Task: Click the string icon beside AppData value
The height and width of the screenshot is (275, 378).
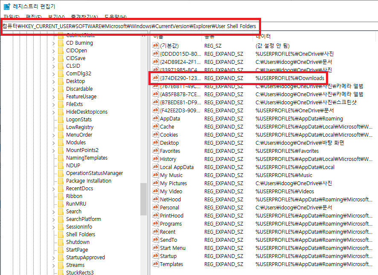Action: [x=155, y=118]
